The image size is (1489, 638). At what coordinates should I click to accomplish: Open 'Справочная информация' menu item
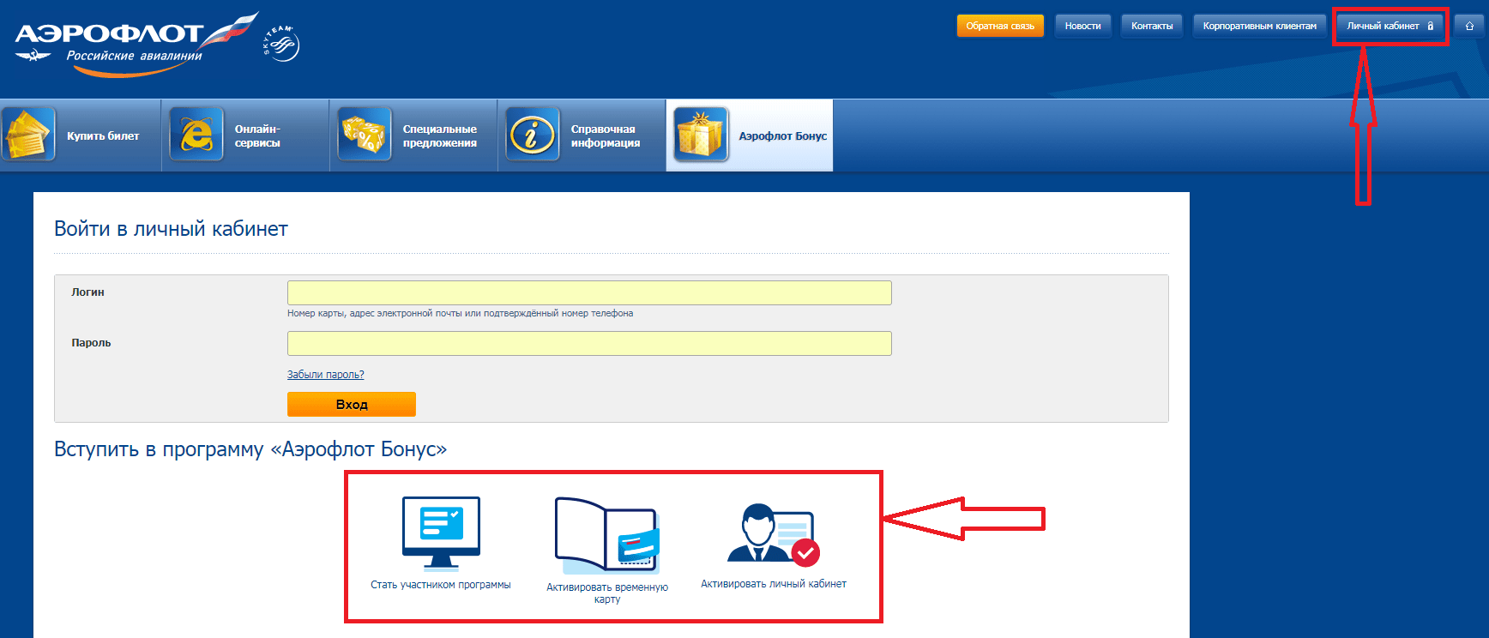point(582,135)
